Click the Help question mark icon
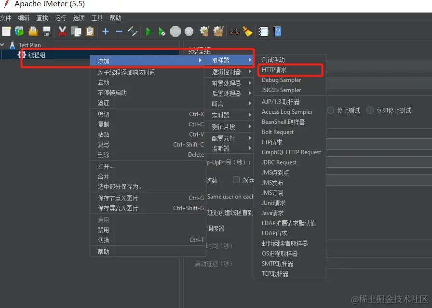432x308 pixels. point(277,31)
